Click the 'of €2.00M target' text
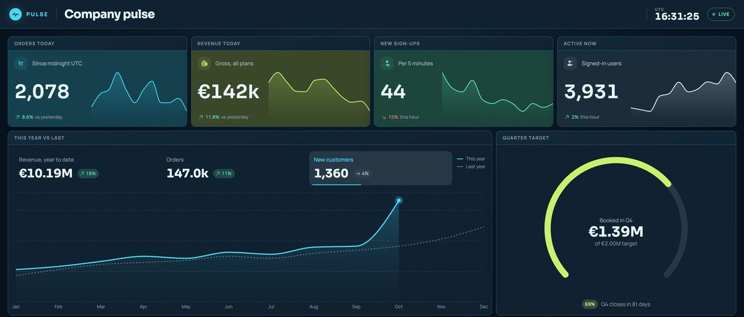Viewport: 744px width, 317px height. click(616, 244)
